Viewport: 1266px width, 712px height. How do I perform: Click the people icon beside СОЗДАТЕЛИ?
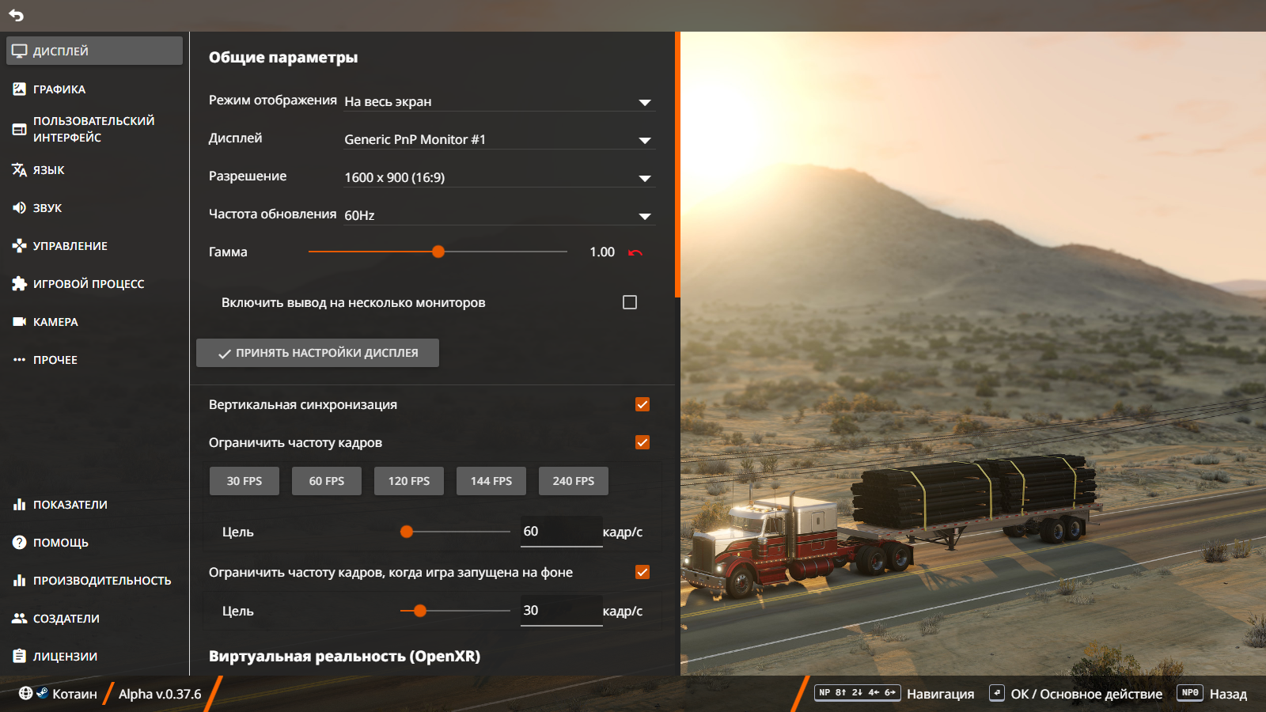(x=20, y=618)
